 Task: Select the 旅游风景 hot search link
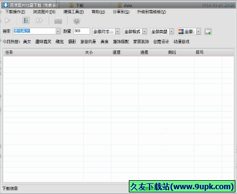coord(88,42)
